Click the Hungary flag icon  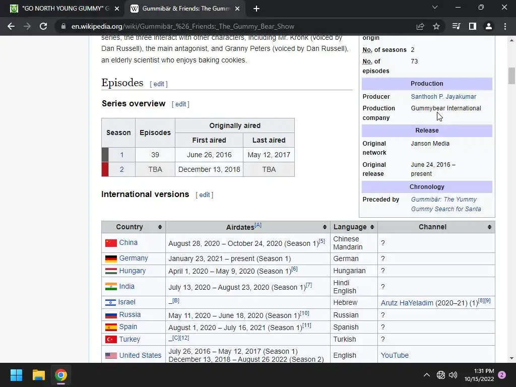[x=111, y=271]
